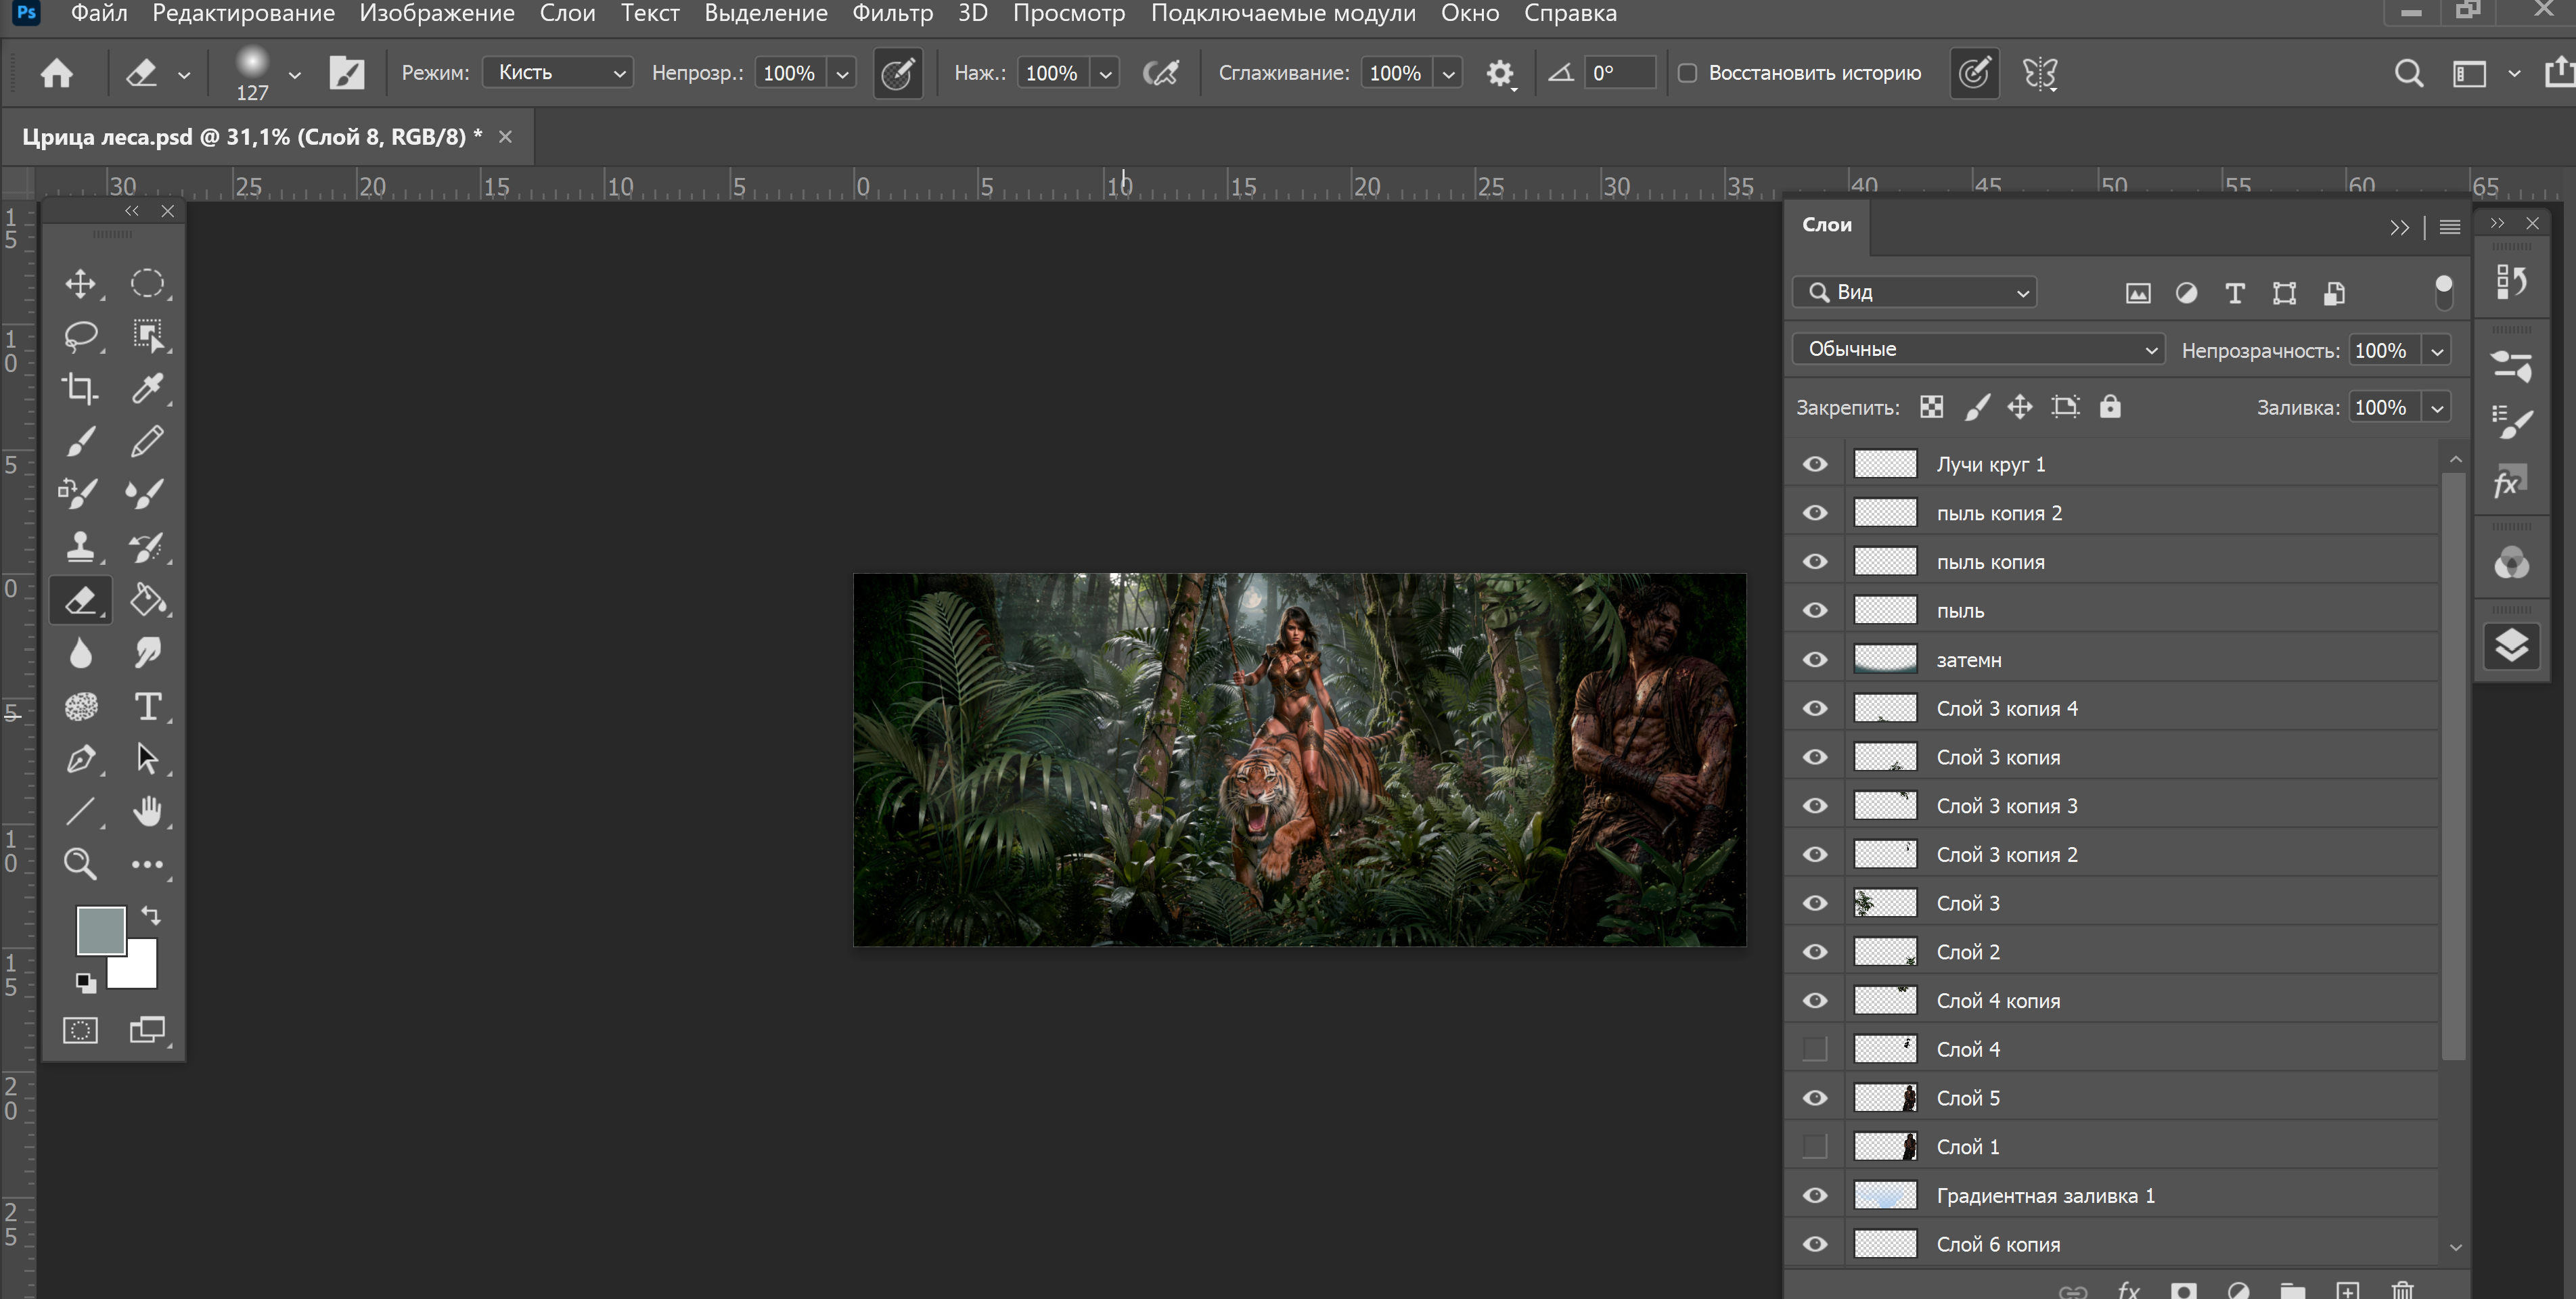
Task: Filter layers by type (T) layers
Action: click(2235, 293)
